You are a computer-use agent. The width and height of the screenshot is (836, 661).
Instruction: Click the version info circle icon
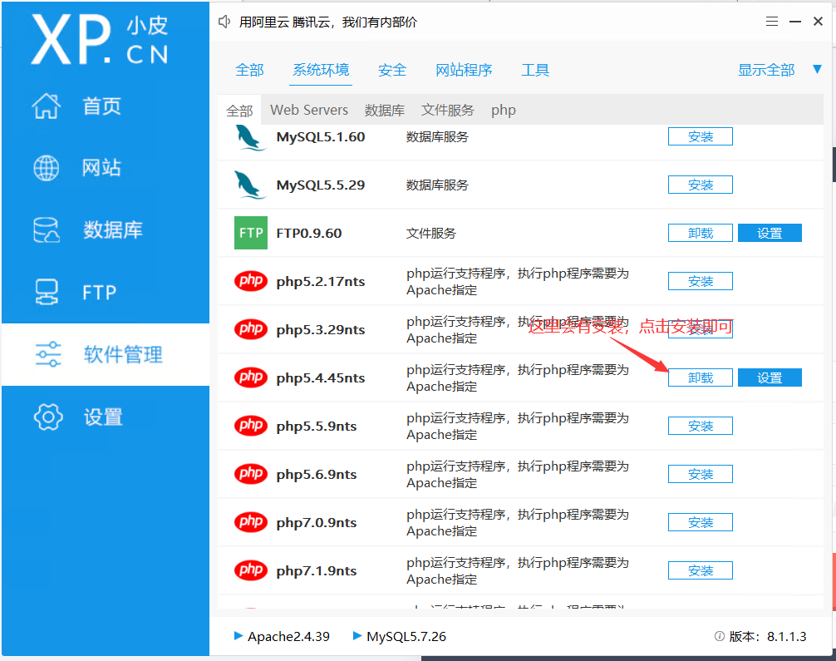pyautogui.click(x=719, y=636)
